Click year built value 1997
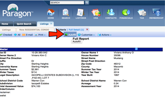Viewport: 165px width, 106px height. [116, 75]
